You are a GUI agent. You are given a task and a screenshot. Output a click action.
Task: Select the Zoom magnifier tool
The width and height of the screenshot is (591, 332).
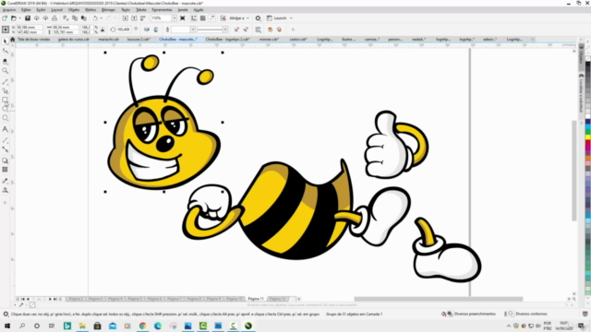pyautogui.click(x=5, y=71)
